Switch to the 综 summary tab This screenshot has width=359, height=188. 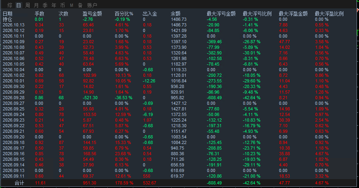(x=10, y=5)
